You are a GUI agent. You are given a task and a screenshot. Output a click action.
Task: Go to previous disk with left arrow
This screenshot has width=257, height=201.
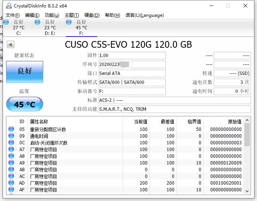point(10,44)
